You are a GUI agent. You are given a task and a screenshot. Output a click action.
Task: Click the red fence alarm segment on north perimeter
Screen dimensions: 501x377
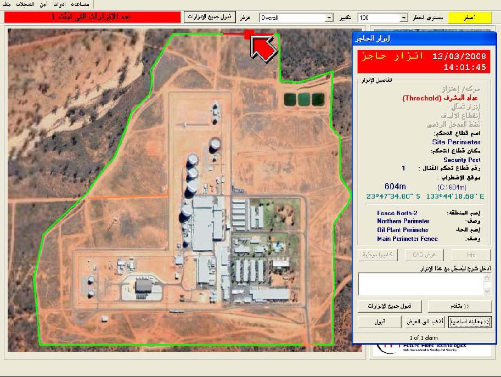coord(234,34)
